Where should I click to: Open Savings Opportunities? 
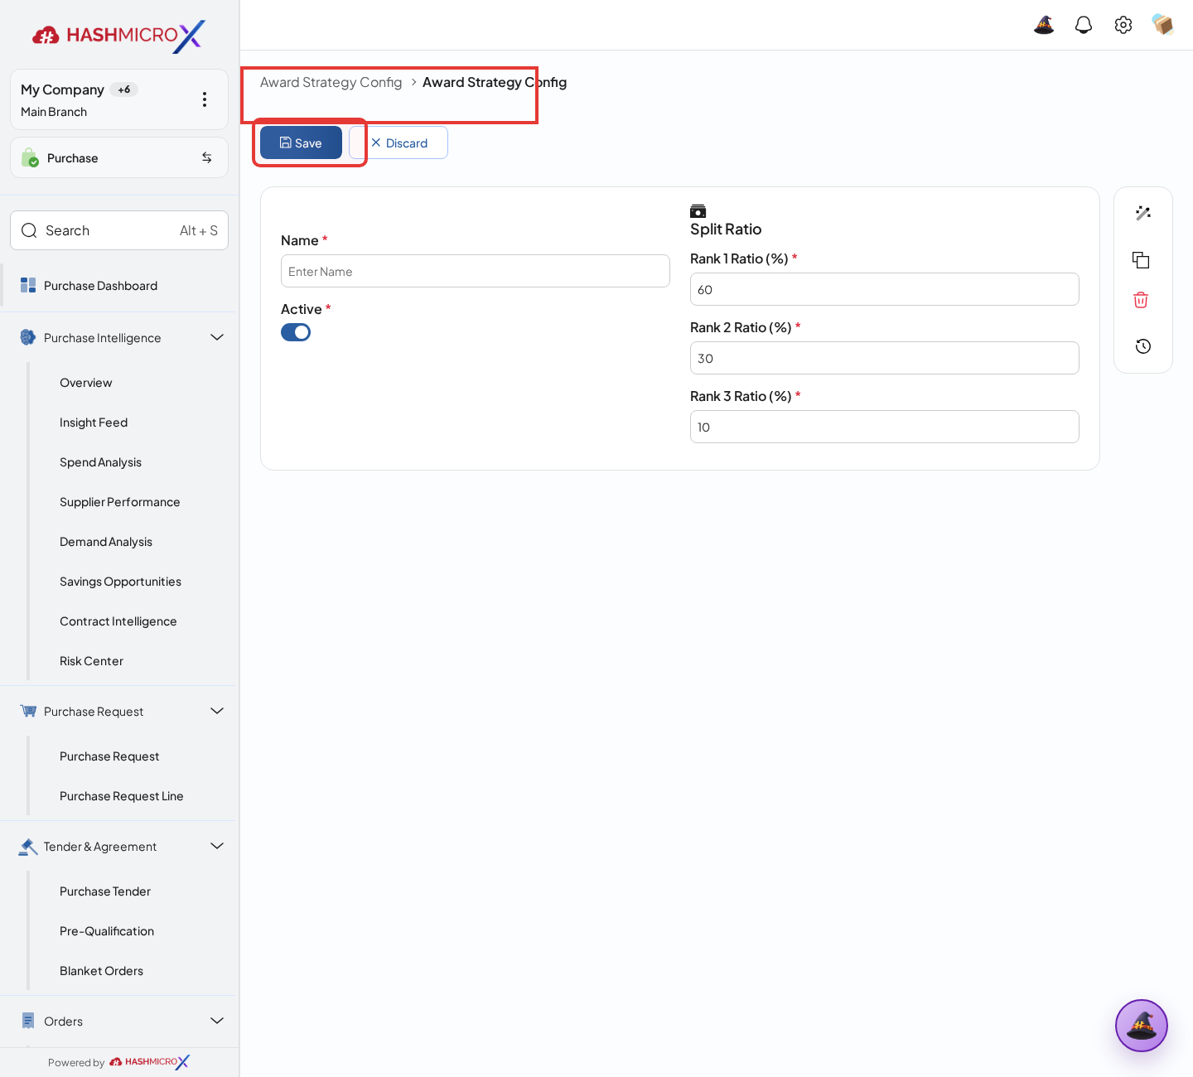120,582
